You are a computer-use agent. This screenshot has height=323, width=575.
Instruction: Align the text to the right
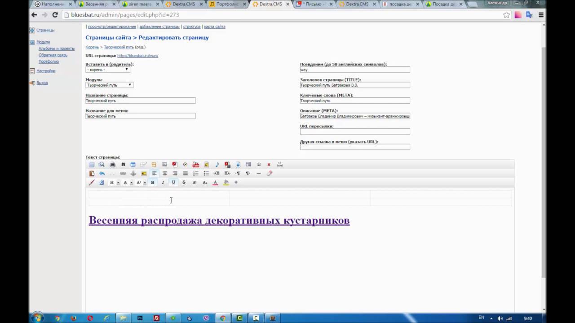(175, 174)
